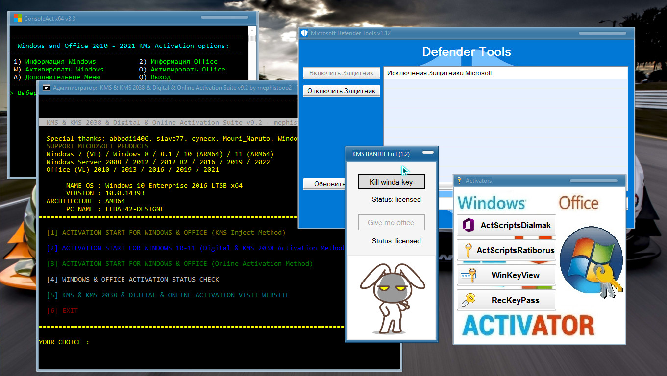Click the Office logo in Activators window
Image resolution: width=667 pixels, height=376 pixels.
pos(579,203)
